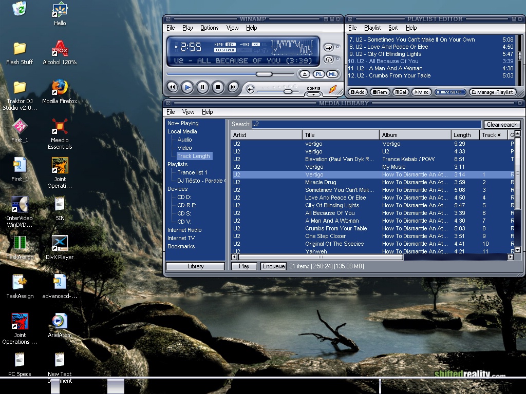
Task: Select playlist entry 9 City Of Blinding Lights
Action: click(431, 54)
